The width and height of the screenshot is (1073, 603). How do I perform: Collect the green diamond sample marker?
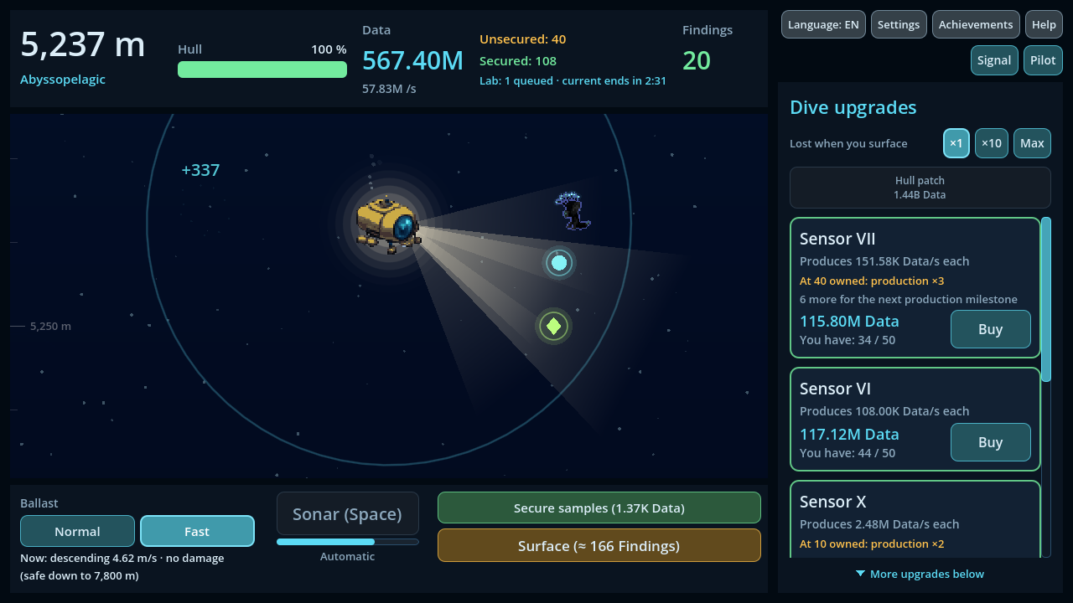[x=553, y=326]
